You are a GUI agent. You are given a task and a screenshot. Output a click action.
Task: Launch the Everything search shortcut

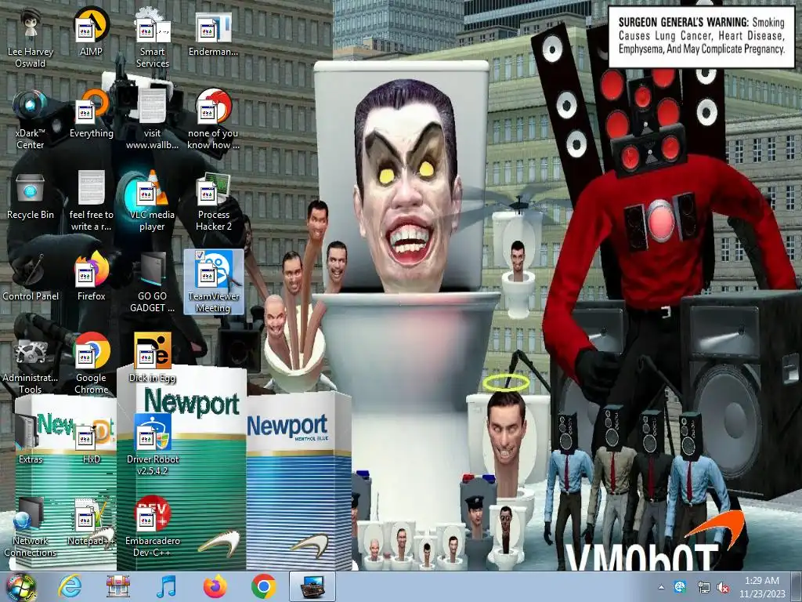[91, 114]
